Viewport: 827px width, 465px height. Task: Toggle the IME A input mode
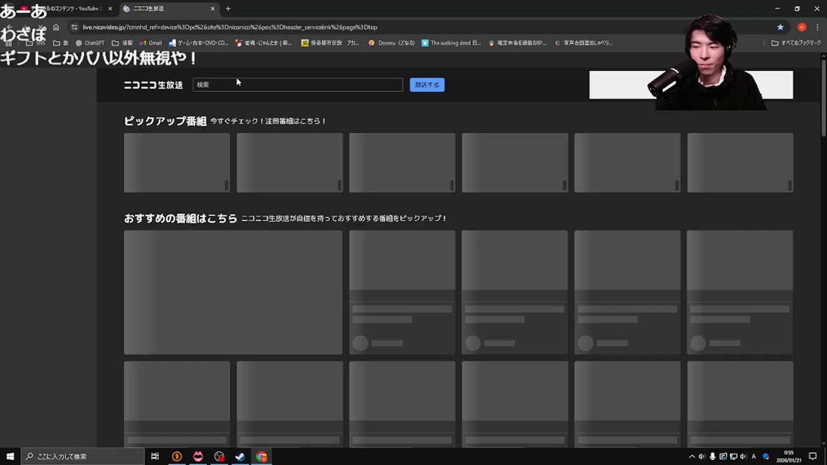click(753, 457)
